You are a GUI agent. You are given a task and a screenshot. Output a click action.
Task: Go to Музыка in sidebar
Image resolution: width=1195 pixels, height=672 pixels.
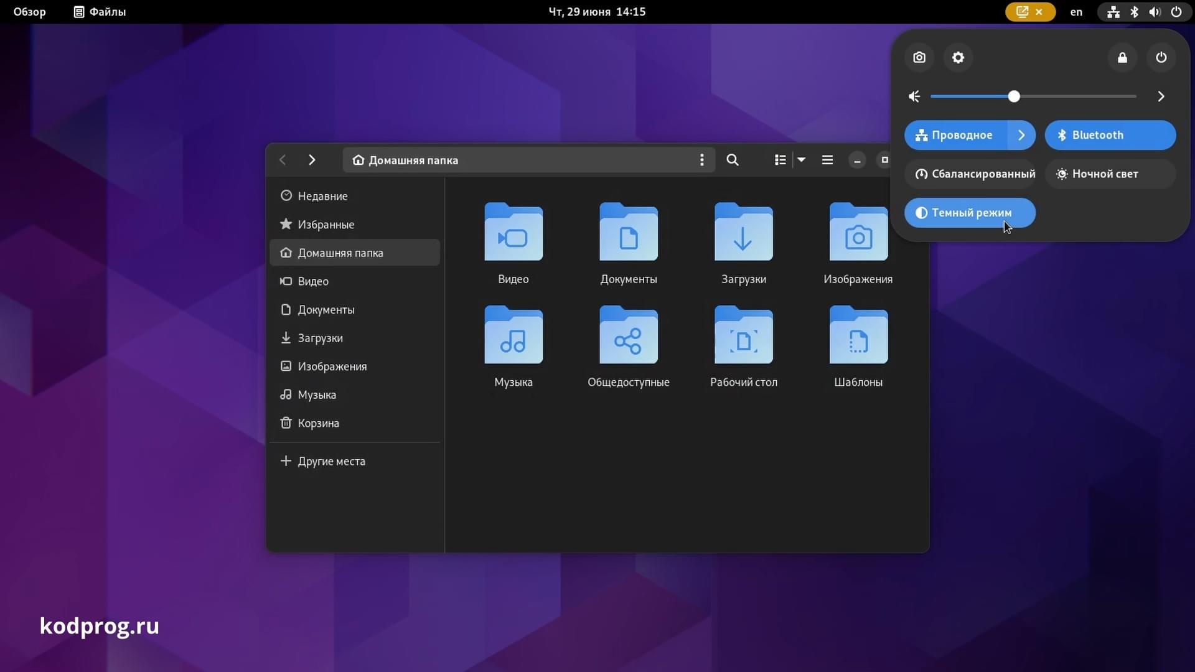click(x=355, y=394)
